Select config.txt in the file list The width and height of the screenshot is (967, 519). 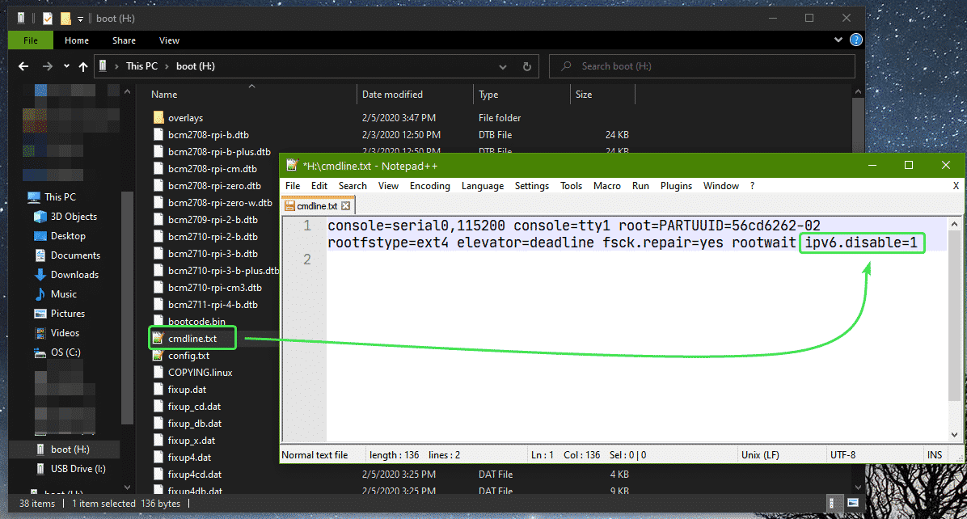point(188,356)
